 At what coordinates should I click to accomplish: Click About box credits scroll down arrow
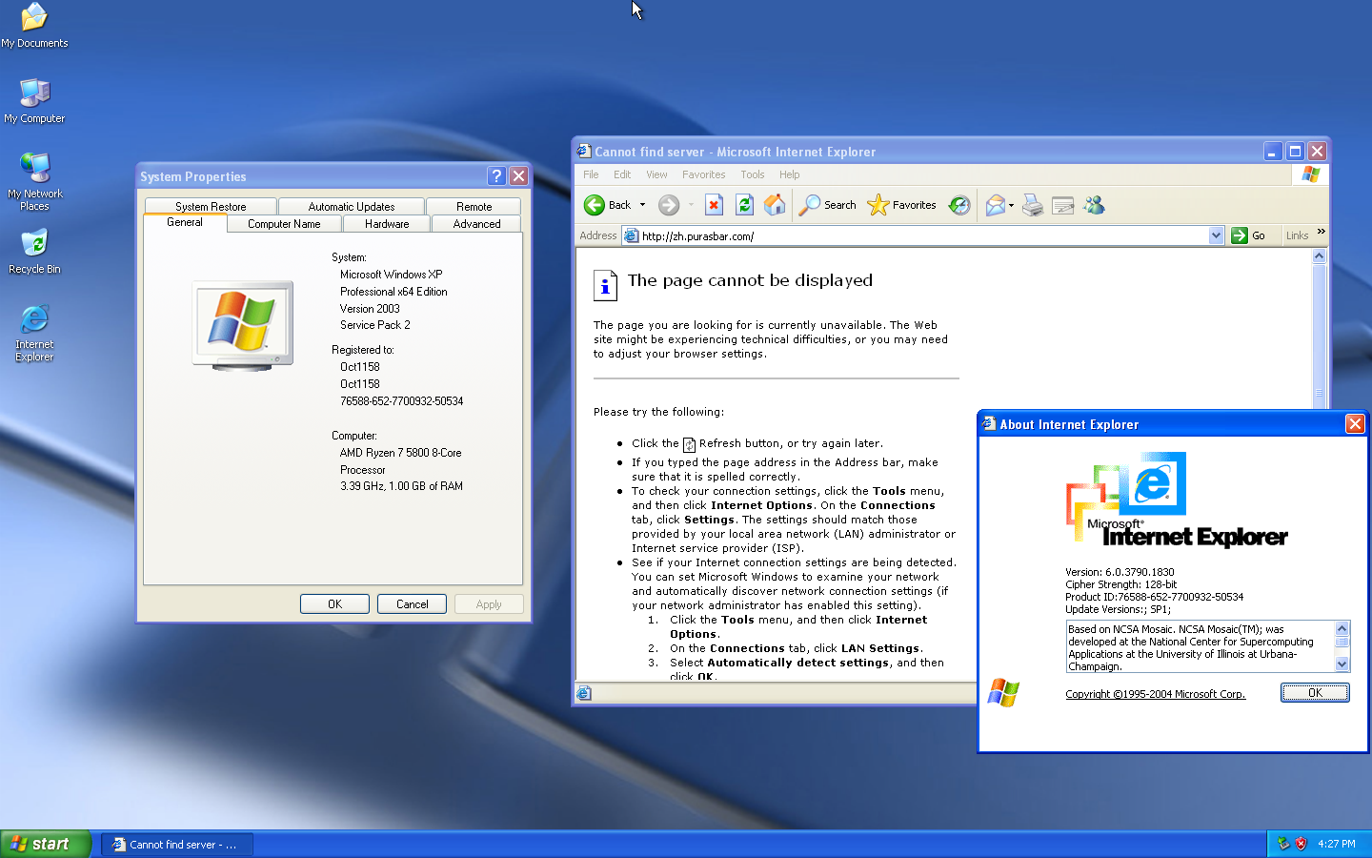coord(1342,664)
